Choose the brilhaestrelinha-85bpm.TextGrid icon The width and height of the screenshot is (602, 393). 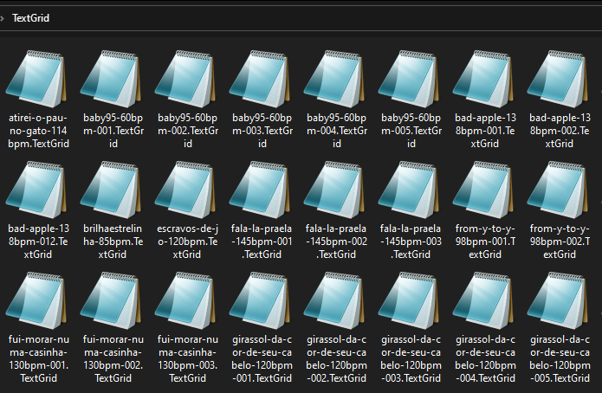pos(112,190)
